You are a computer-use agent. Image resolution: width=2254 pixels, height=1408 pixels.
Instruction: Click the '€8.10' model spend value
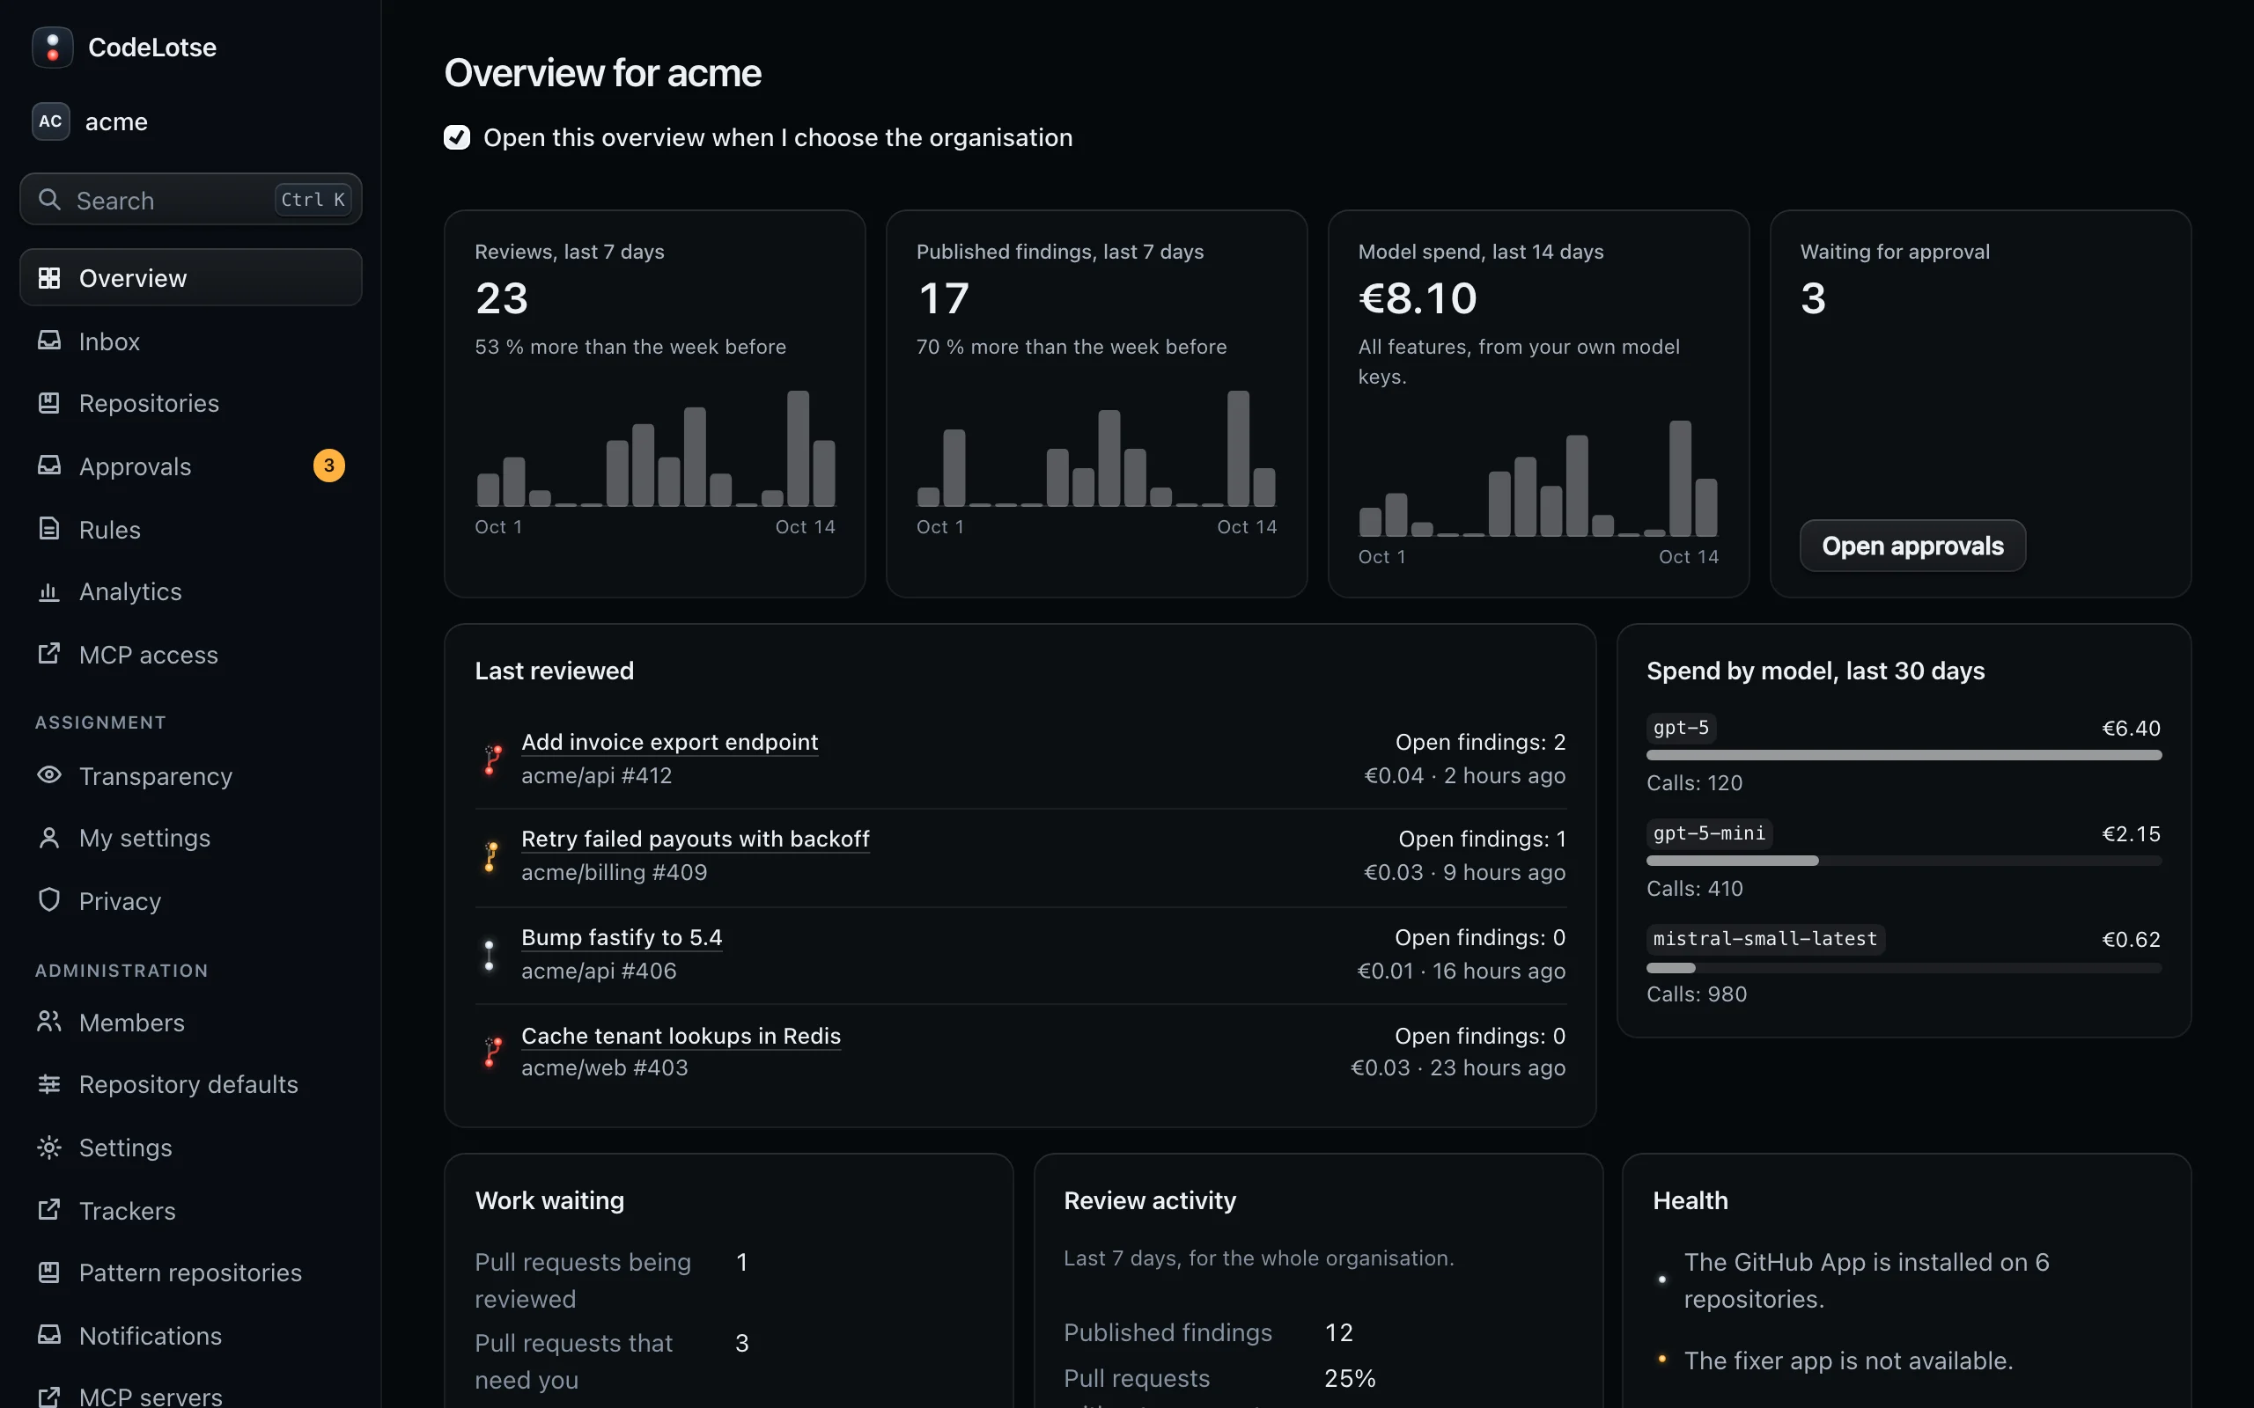pos(1418,298)
